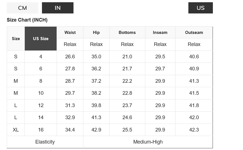This screenshot has width=243, height=150.
Task: Click the Inseam column header
Action: (160, 33)
